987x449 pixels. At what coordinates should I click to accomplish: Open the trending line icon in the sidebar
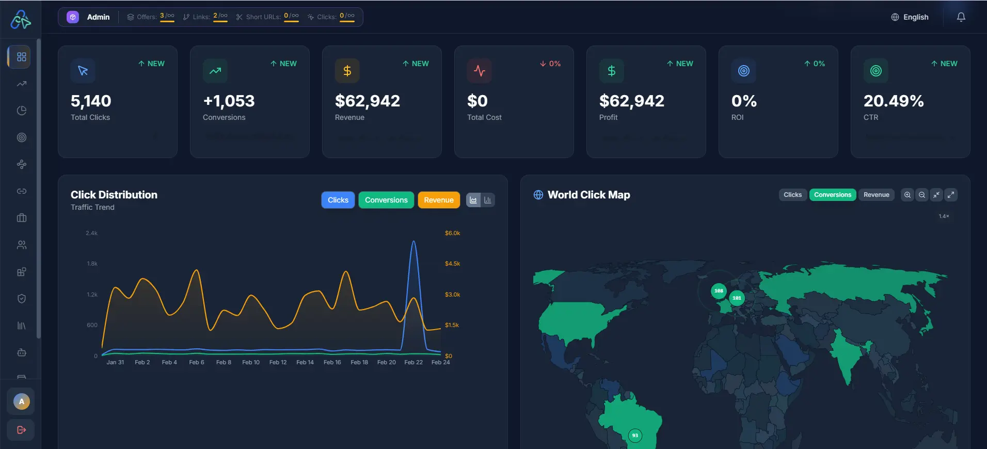pos(21,84)
